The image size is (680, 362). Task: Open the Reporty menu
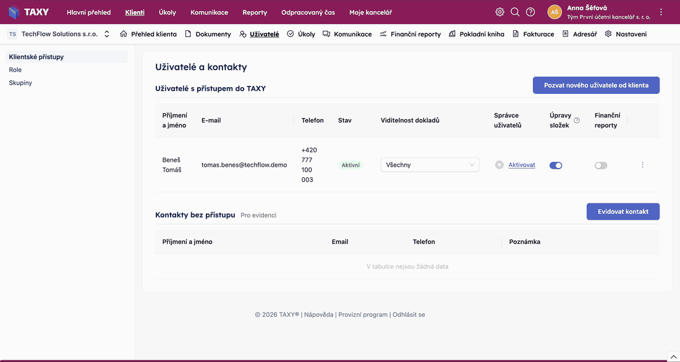coord(255,12)
